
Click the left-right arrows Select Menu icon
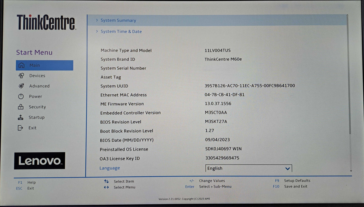coord(107,187)
